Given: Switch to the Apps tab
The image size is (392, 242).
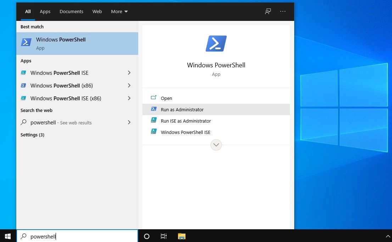Looking at the screenshot, I should coord(45,11).
